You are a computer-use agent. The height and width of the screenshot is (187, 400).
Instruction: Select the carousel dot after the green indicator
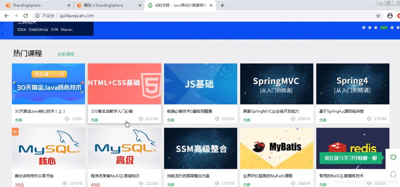tap(392, 27)
